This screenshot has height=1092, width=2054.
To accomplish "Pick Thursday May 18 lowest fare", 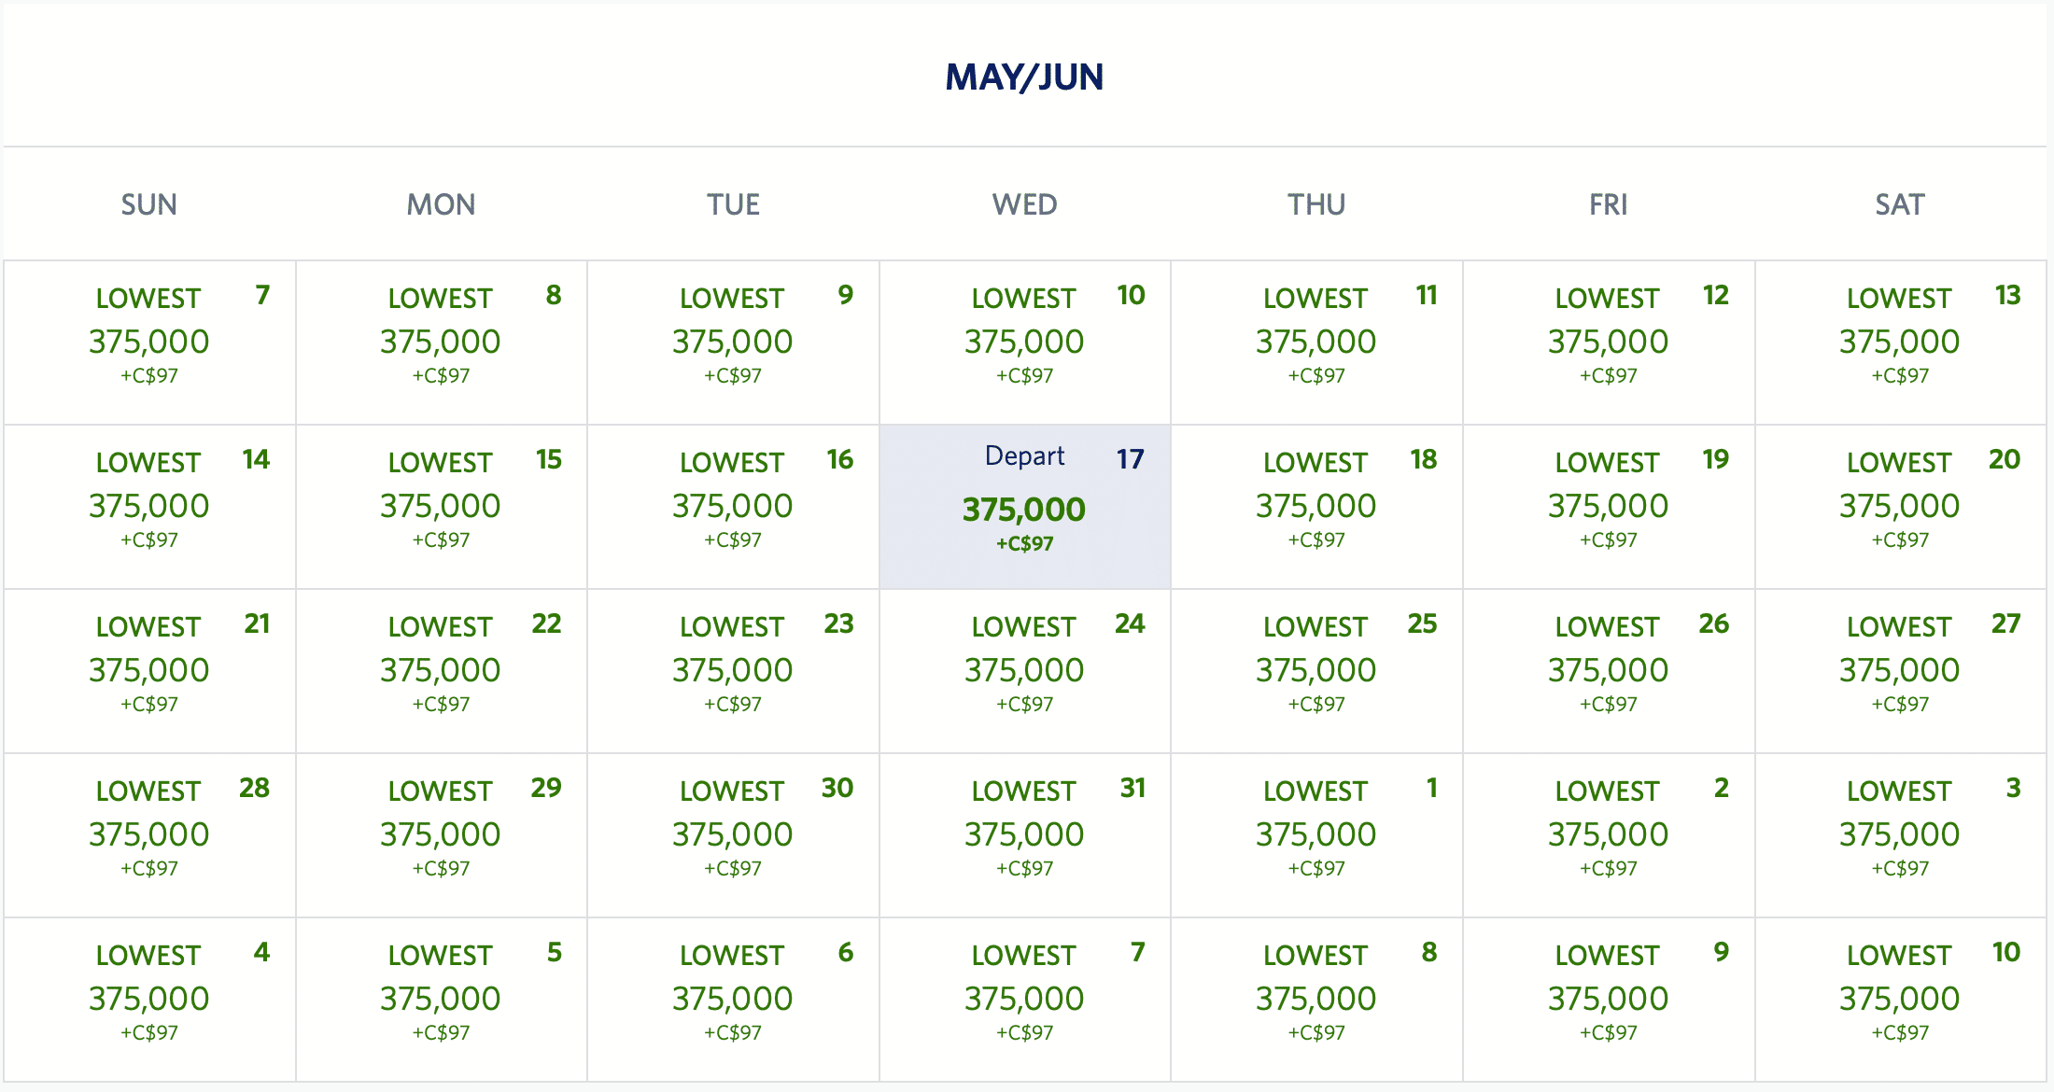I will click(x=1316, y=506).
